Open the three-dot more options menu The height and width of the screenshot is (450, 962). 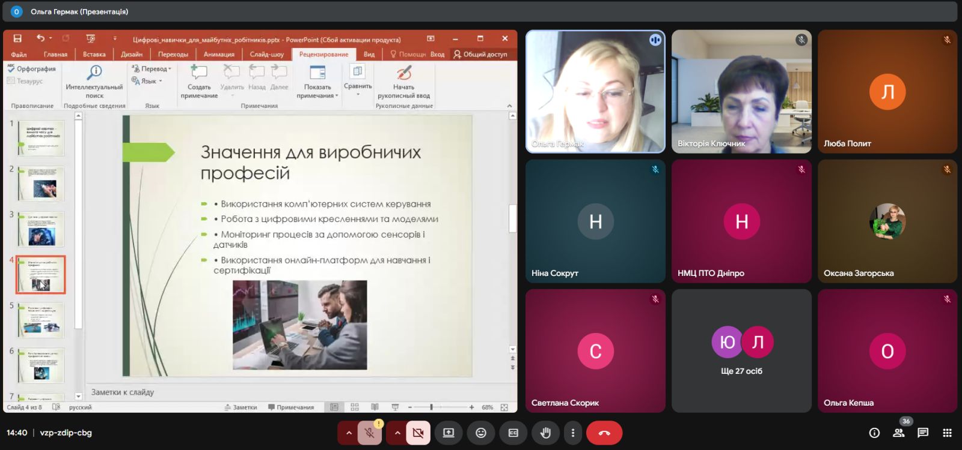pyautogui.click(x=572, y=433)
